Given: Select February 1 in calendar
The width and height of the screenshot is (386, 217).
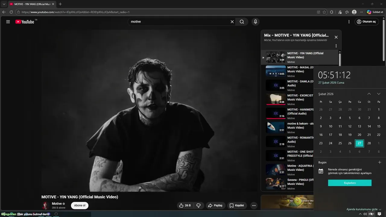Looking at the screenshot, I should [x=379, y=109].
